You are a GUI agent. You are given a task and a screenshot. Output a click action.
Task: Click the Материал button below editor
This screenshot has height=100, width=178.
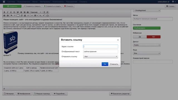(9, 94)
